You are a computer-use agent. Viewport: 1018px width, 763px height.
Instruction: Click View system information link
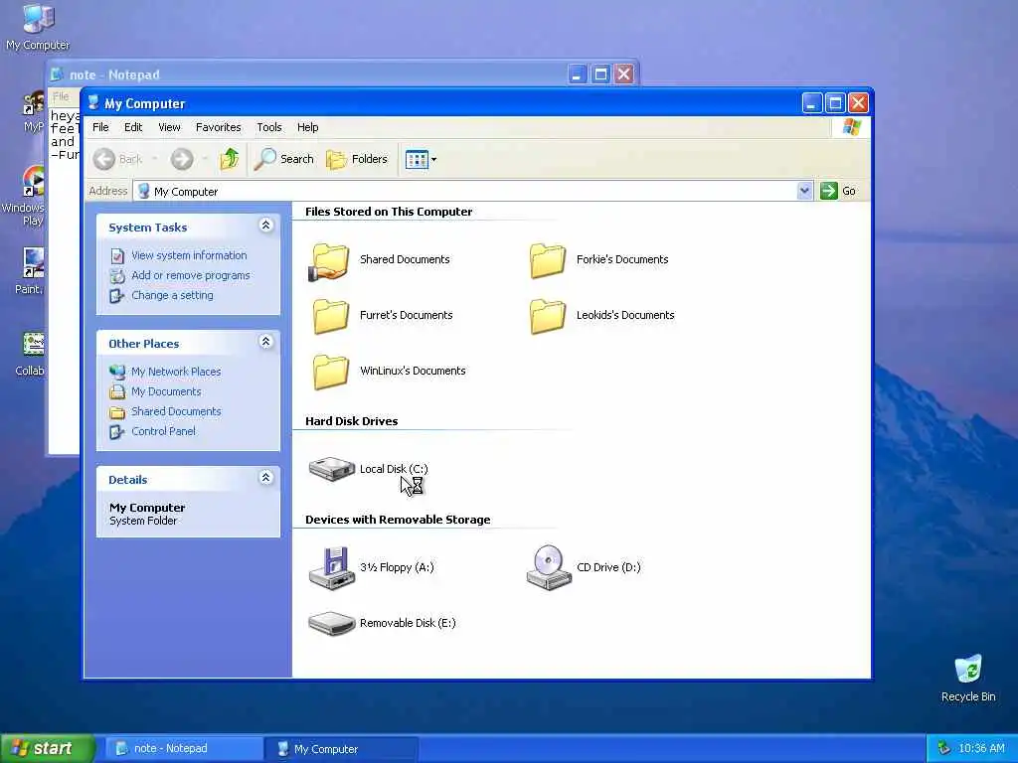click(x=189, y=255)
